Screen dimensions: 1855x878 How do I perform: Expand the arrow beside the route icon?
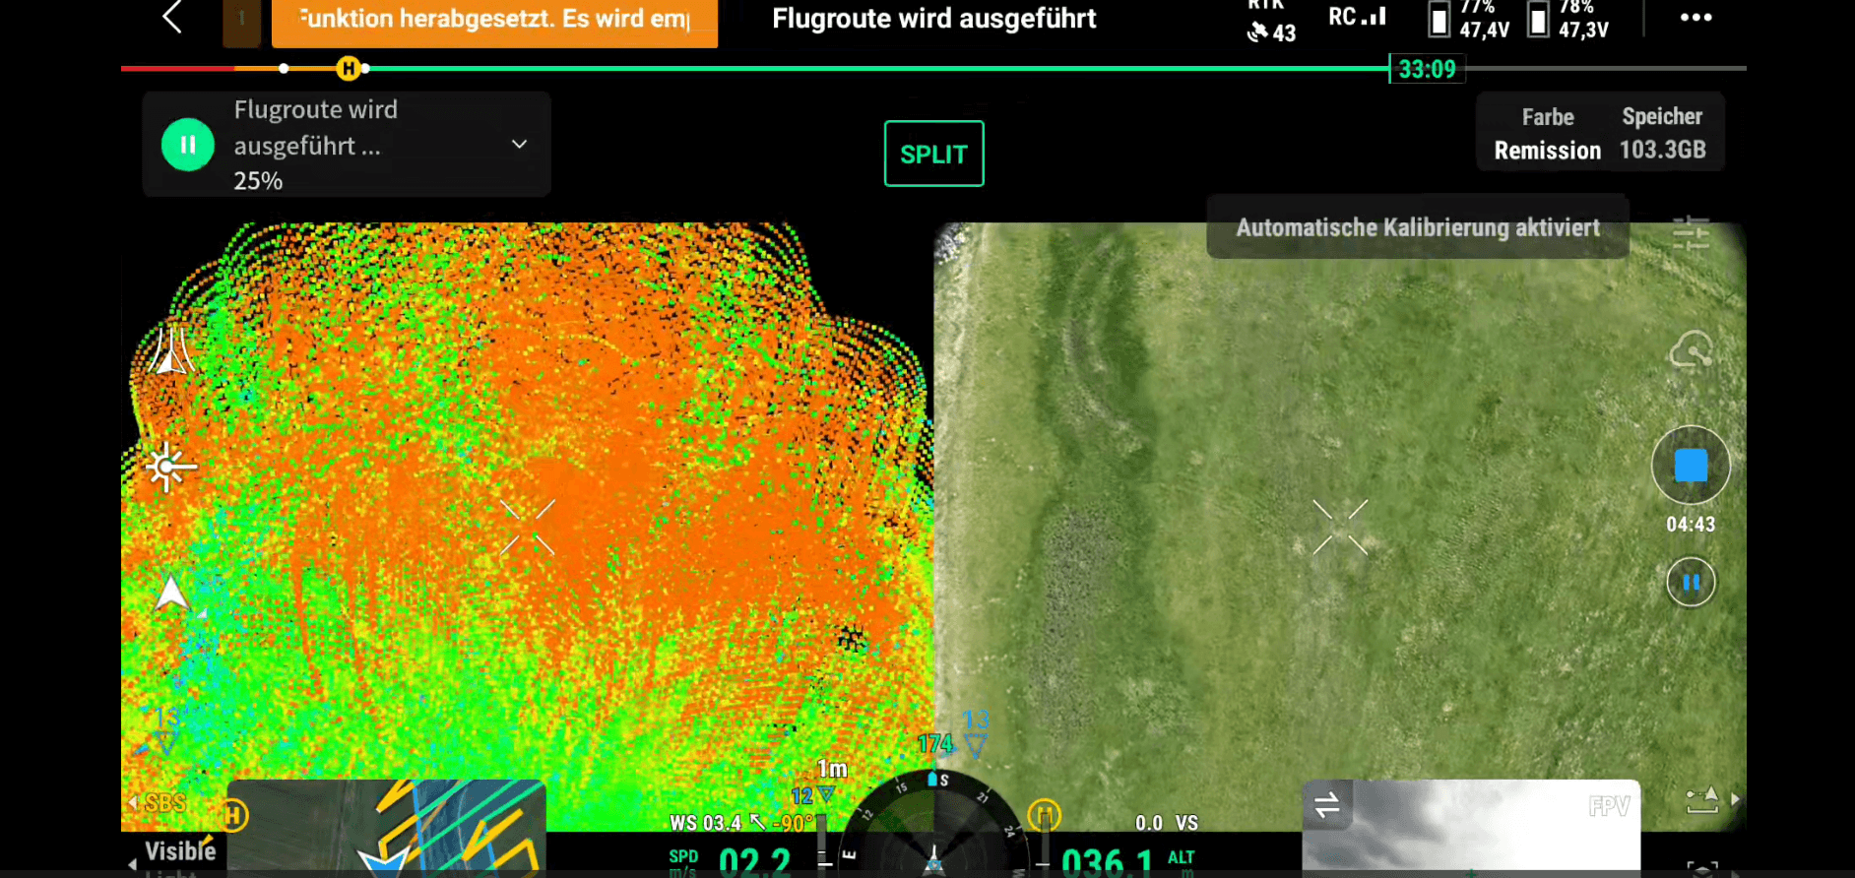click(1735, 799)
